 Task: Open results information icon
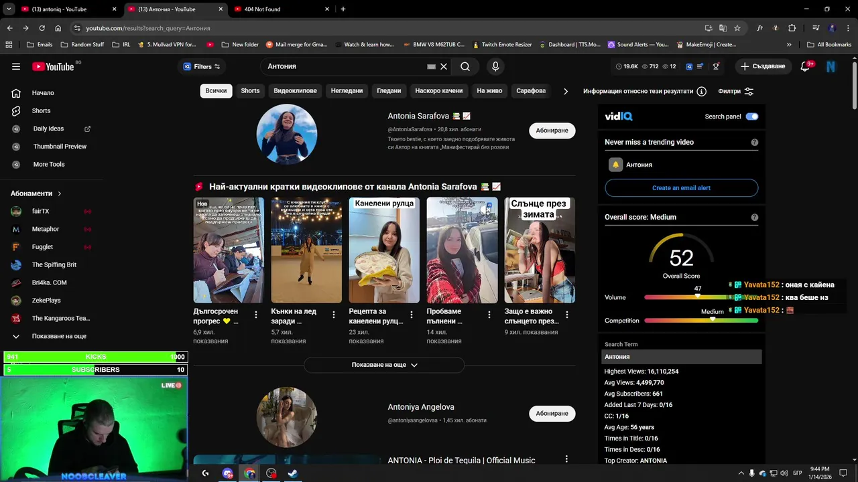pos(701,91)
